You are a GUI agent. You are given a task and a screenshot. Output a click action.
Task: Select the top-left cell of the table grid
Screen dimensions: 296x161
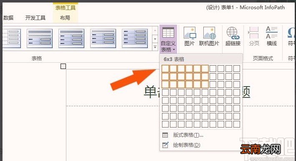[165, 69]
